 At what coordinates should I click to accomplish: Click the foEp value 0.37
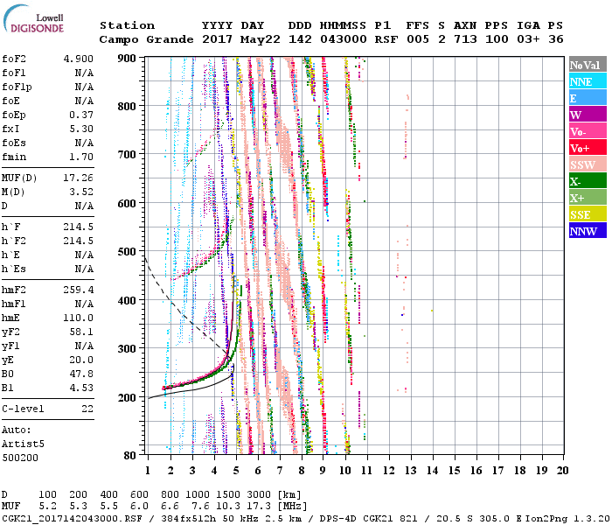click(x=81, y=115)
